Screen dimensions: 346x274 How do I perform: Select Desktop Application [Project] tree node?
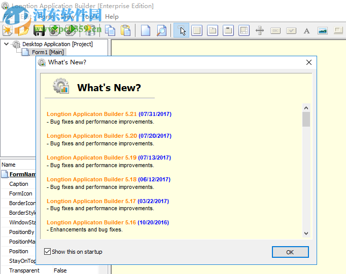click(57, 44)
